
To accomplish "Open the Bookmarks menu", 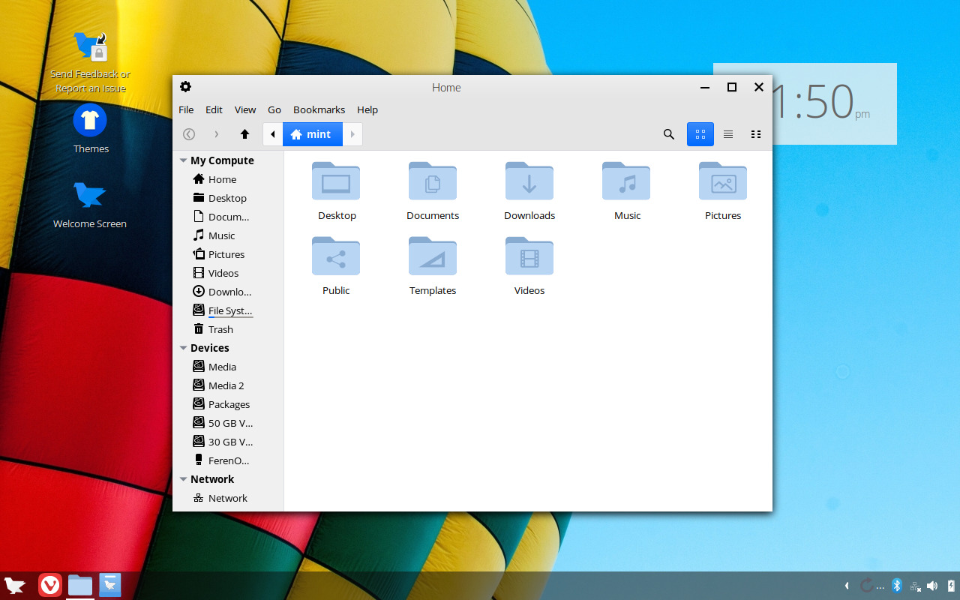I will (x=319, y=109).
